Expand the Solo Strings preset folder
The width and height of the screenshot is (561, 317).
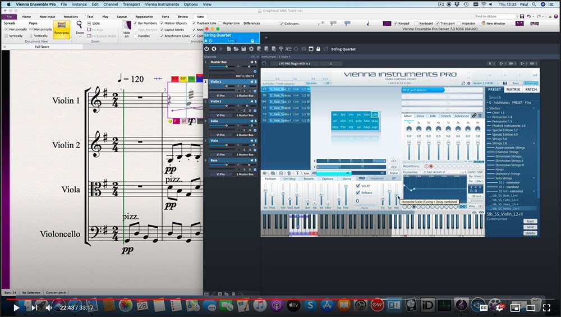pyautogui.click(x=534, y=178)
